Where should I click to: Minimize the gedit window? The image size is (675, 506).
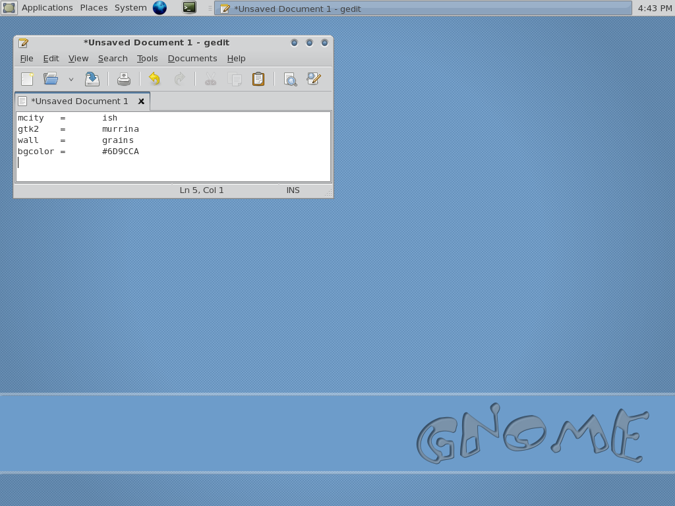[295, 43]
